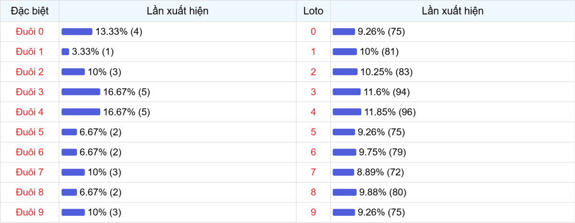Click the "Loto" column header
This screenshot has width=575, height=223.
313,11
